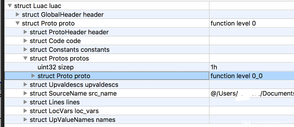Image resolution: width=294 pixels, height=127 pixels.
Task: Collapse struct Protos protos triangle
Action: 26,58
